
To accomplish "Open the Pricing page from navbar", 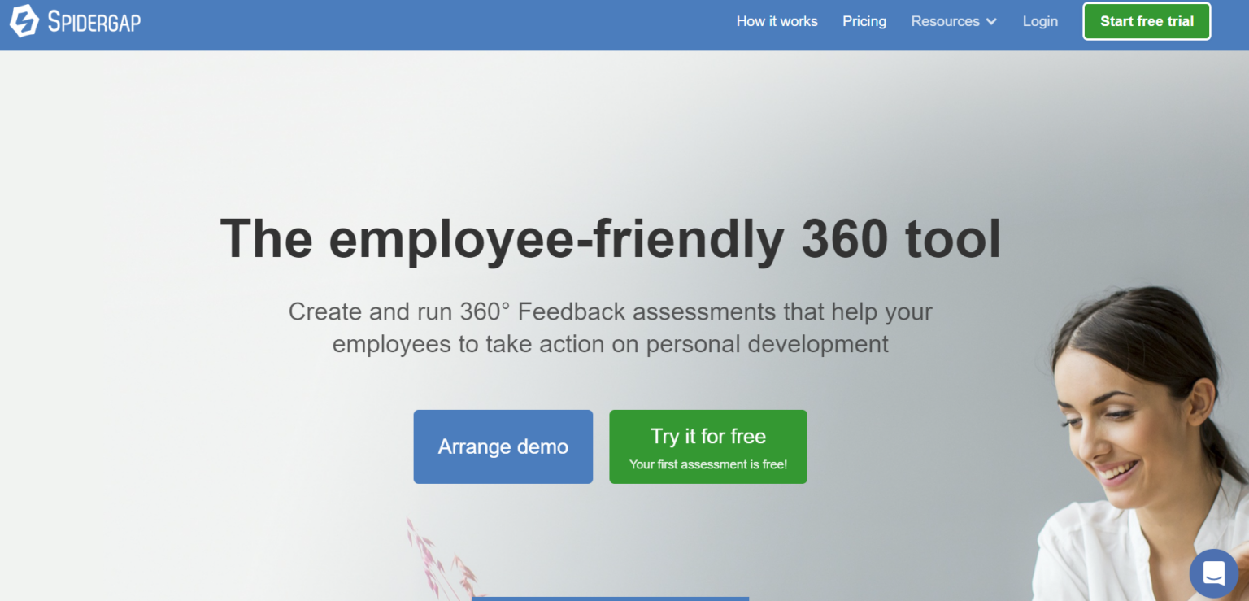I will pos(864,21).
